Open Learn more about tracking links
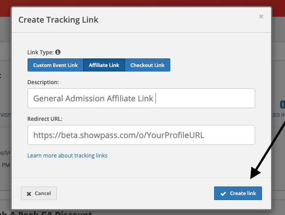The height and width of the screenshot is (215, 285). click(67, 156)
